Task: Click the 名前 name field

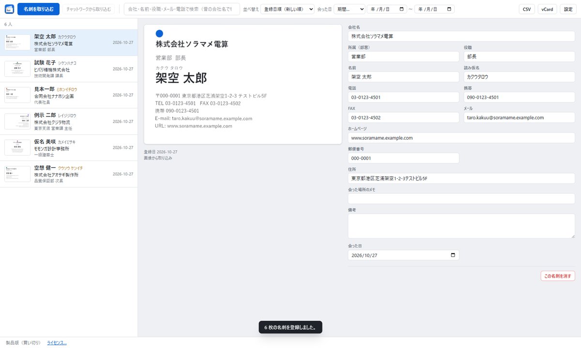Action: [x=403, y=77]
